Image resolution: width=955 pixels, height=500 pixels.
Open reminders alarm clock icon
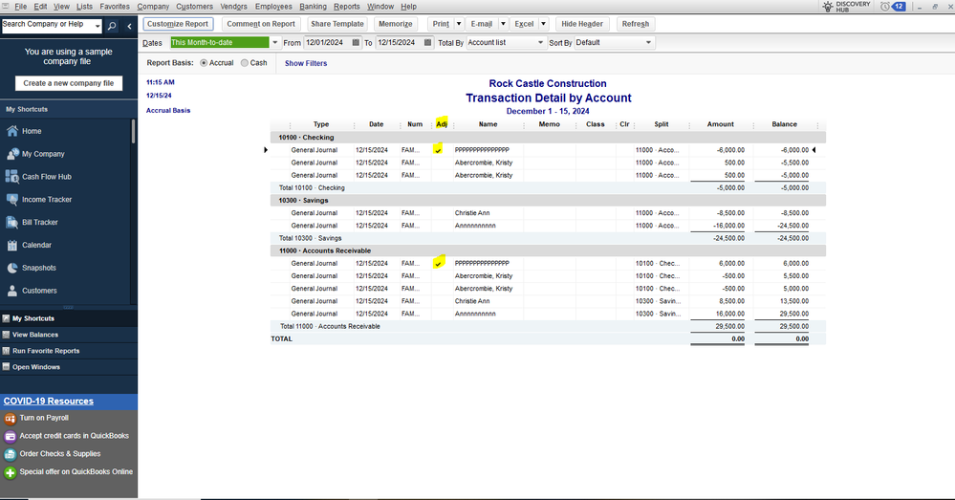coord(885,7)
